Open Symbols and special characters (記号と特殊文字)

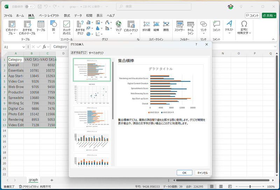[244, 27]
